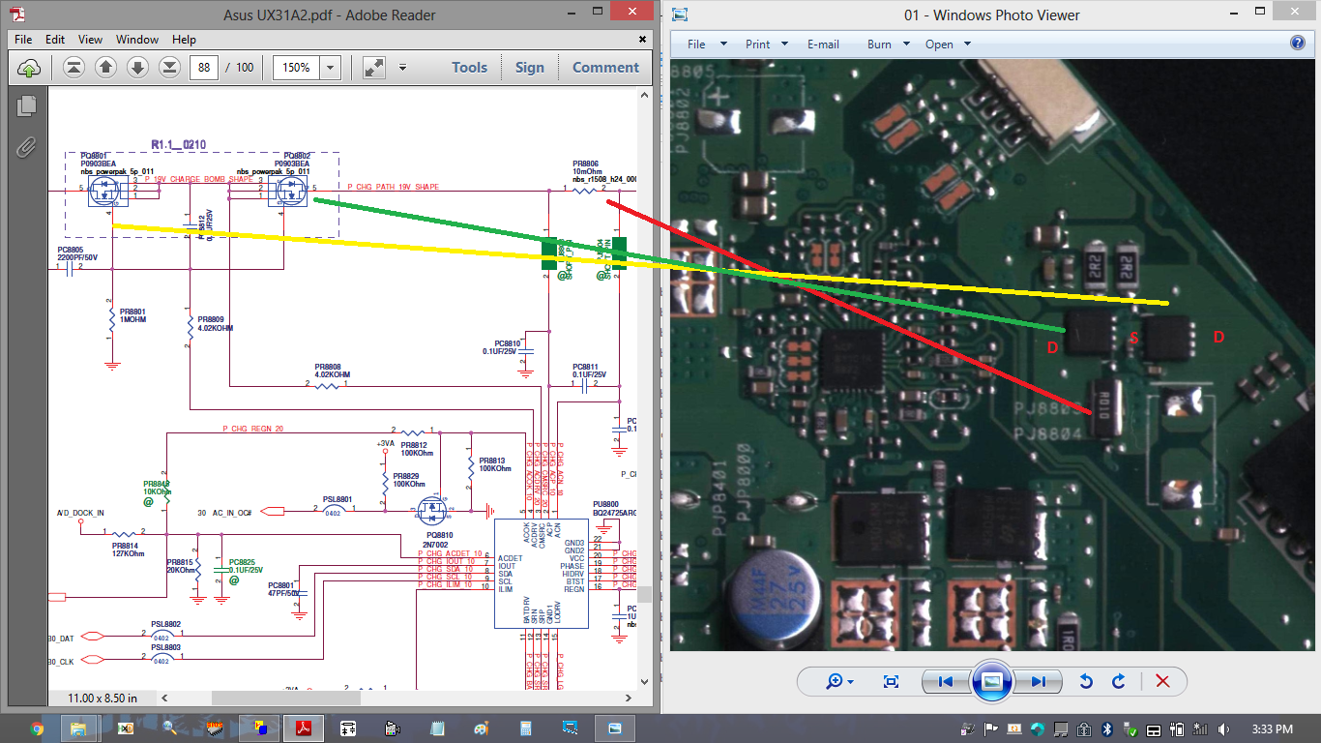Viewport: 1321px width, 743px height.
Task: Click the 150% zoom value field
Action: [296, 68]
